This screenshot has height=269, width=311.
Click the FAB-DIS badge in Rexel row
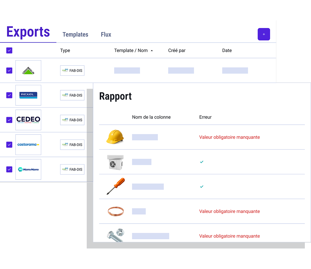[x=72, y=95]
